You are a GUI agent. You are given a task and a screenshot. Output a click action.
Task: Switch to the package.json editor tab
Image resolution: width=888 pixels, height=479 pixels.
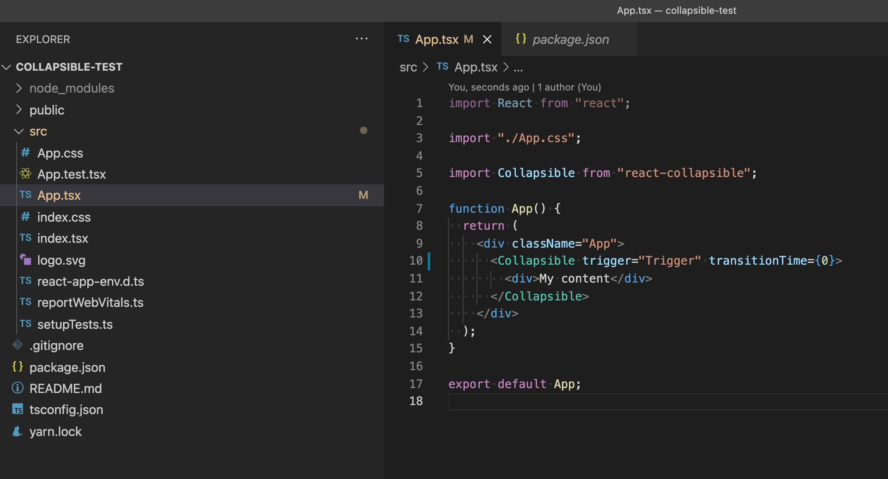[x=570, y=39]
